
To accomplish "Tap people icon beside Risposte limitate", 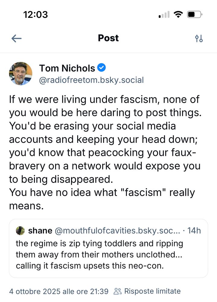I will 118,291.
